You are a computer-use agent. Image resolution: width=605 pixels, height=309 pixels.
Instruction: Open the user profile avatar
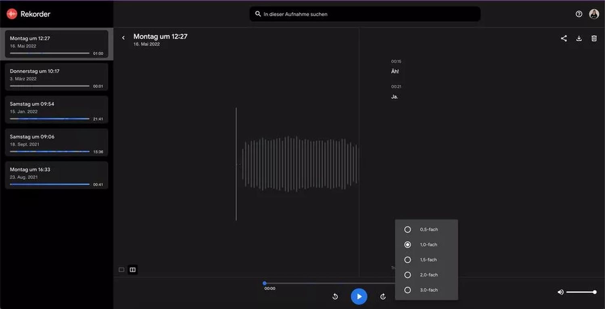pos(594,14)
